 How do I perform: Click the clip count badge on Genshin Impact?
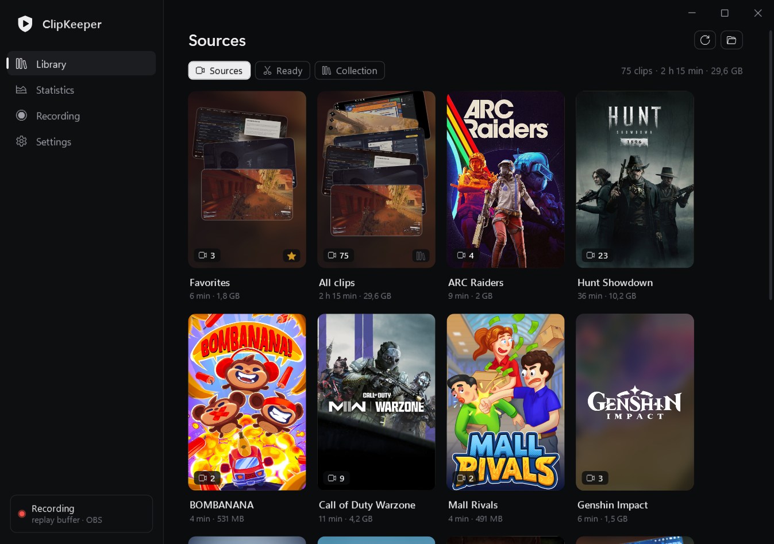[x=595, y=478]
